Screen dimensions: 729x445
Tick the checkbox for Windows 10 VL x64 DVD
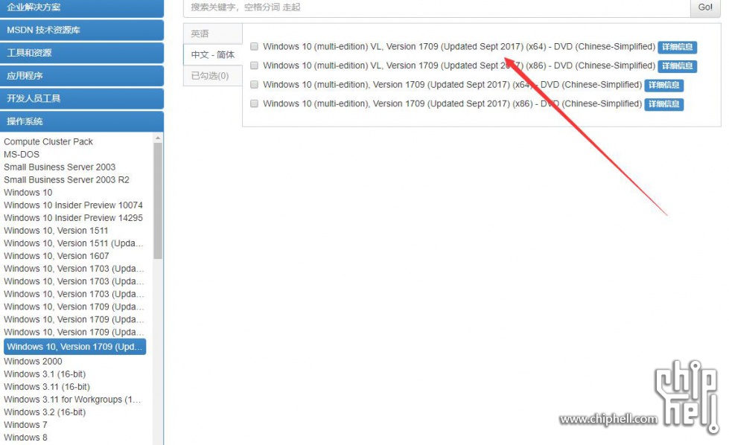[x=255, y=46]
